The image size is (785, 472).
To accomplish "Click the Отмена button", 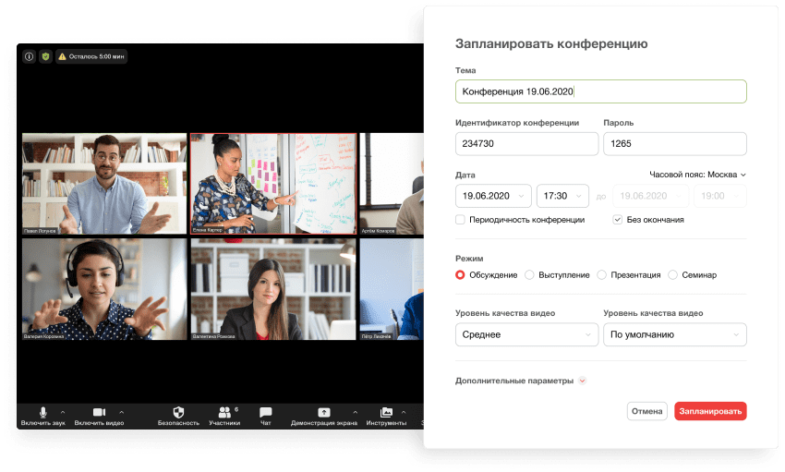I will click(646, 411).
